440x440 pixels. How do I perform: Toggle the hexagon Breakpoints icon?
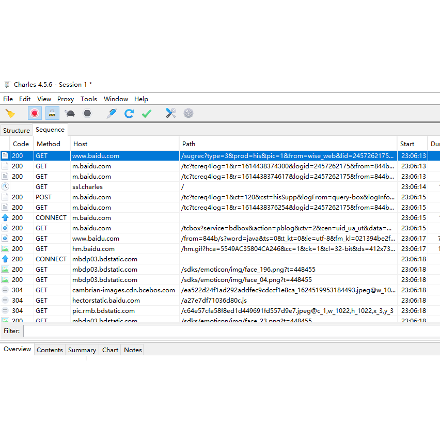87,114
